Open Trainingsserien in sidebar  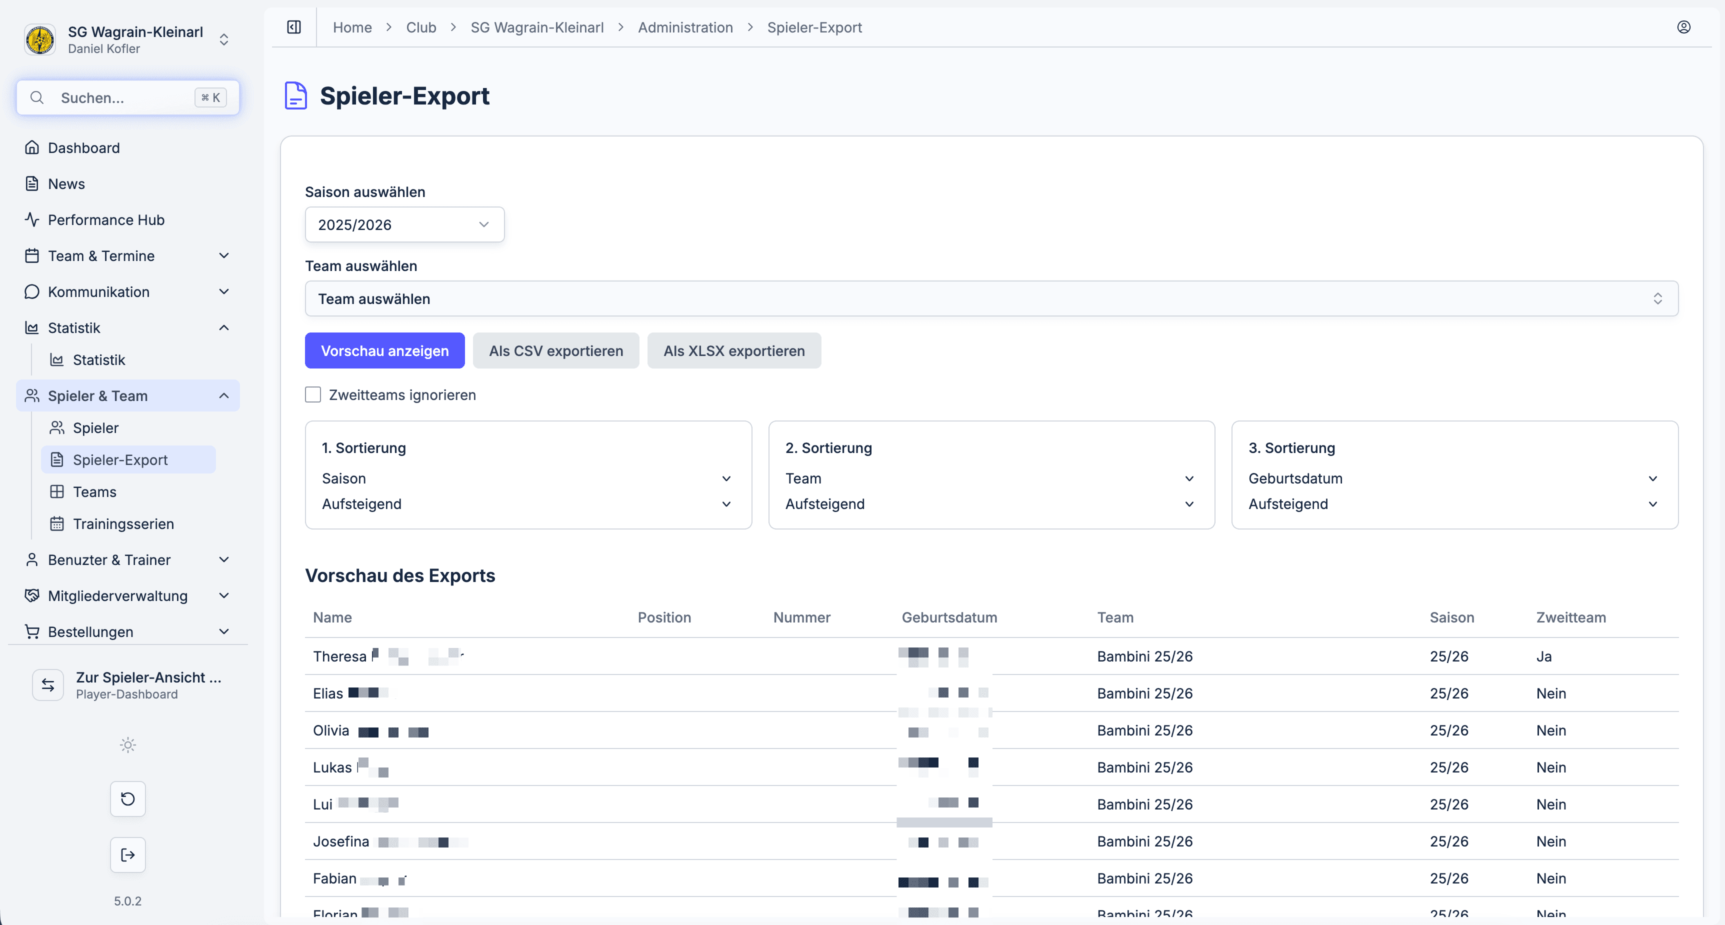tap(128, 524)
